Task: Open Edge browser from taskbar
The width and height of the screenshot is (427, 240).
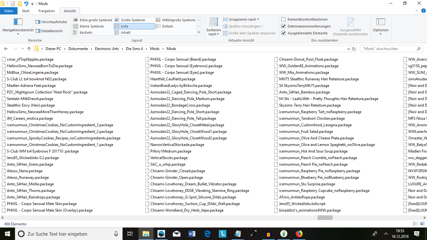Action: (x=207, y=233)
